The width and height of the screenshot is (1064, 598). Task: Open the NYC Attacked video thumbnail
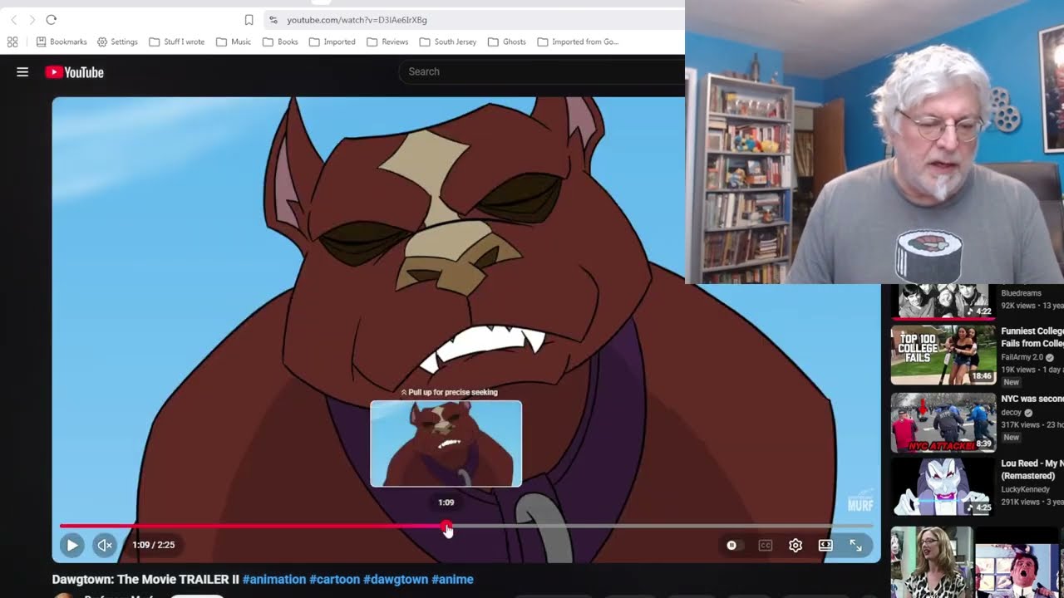pos(943,422)
